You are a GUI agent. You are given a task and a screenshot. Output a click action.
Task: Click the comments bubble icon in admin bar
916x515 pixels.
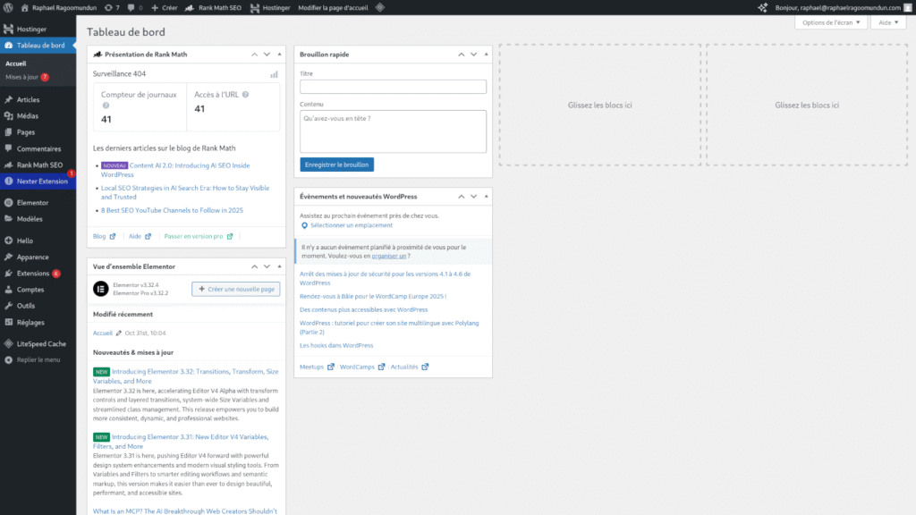point(131,6)
